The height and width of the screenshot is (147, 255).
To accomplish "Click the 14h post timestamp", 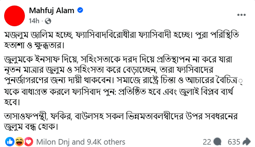I will (33, 21).
